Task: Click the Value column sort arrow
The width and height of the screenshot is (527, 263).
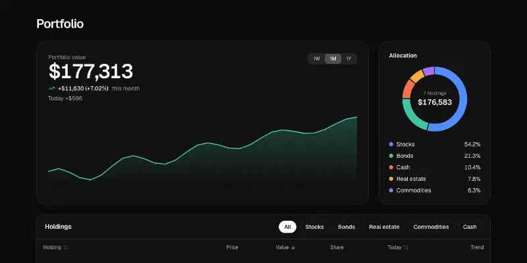Action: [x=293, y=248]
